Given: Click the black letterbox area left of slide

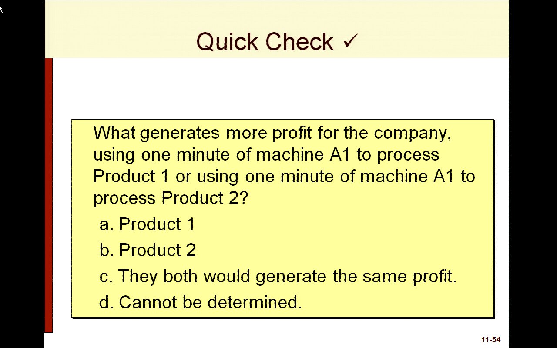Looking at the screenshot, I should [x=22, y=174].
